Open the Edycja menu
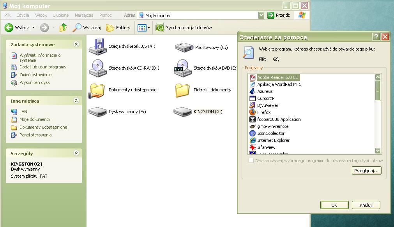The image size is (394, 227). tap(23, 15)
